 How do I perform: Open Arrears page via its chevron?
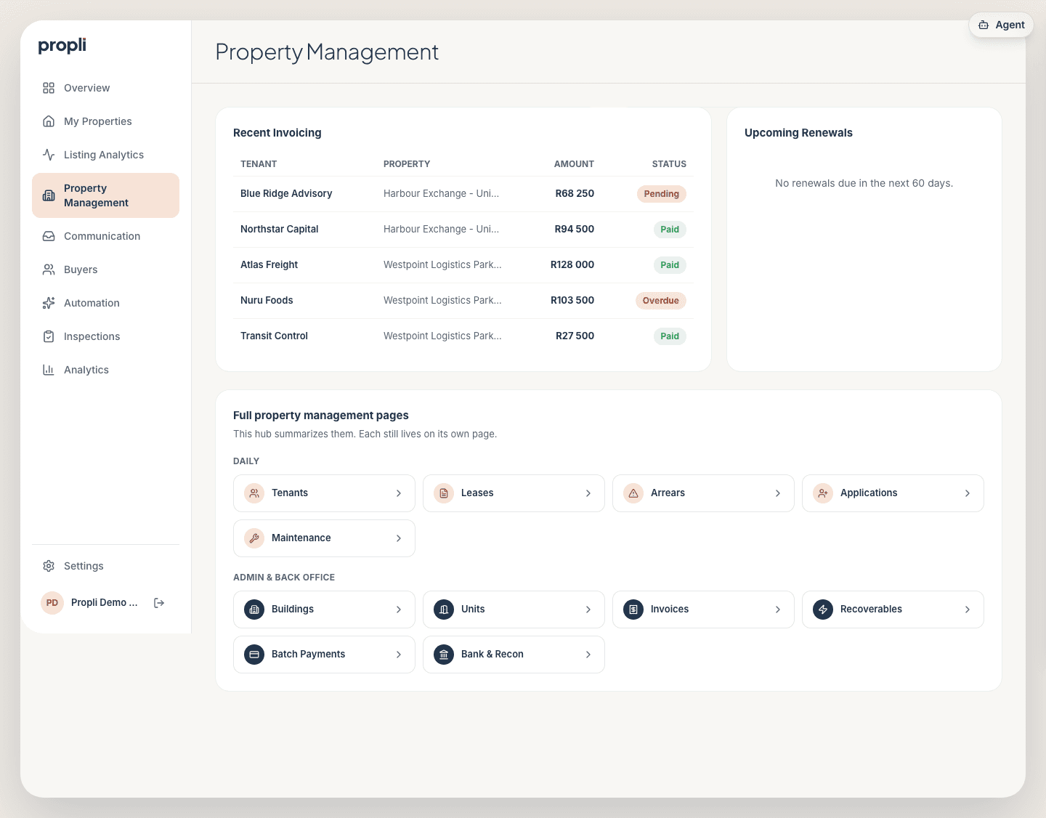tap(778, 493)
